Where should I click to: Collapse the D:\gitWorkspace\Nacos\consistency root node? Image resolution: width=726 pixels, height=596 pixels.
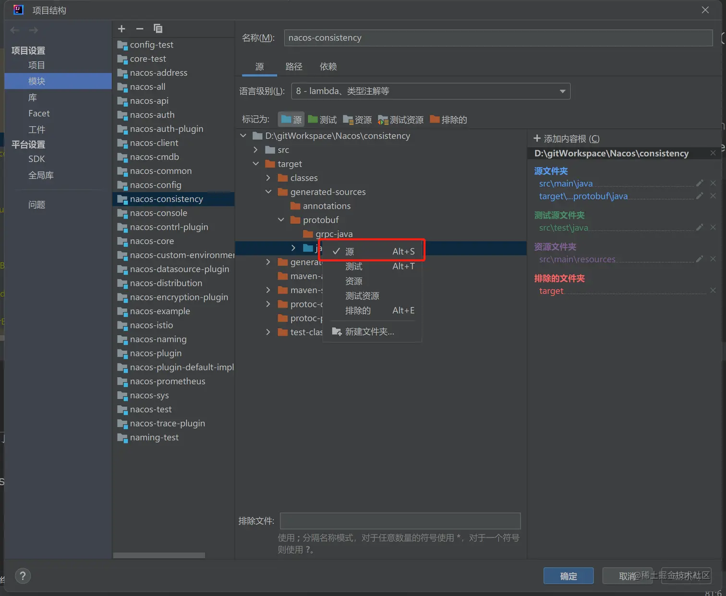243,136
